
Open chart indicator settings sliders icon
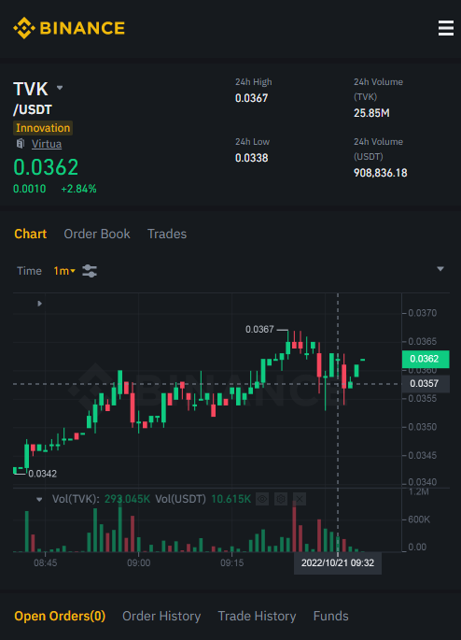pyautogui.click(x=90, y=271)
